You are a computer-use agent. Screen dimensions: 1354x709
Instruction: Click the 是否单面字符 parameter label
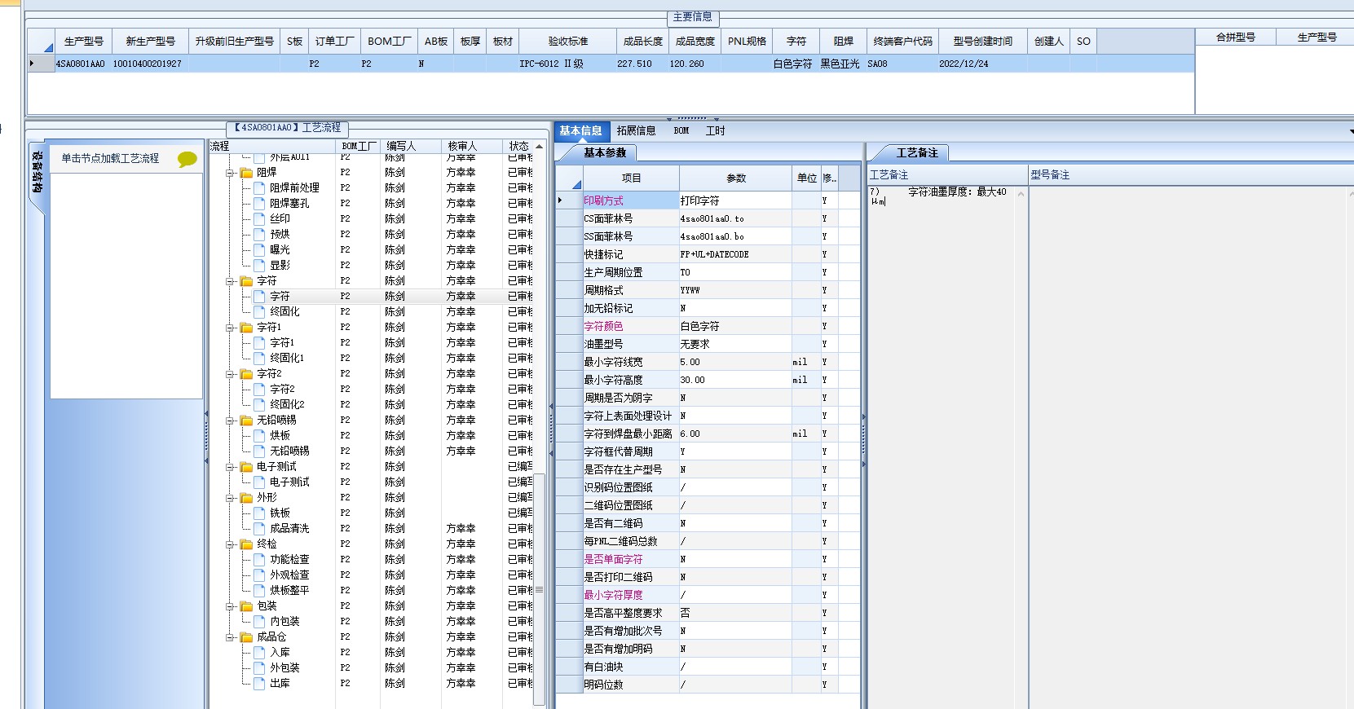(x=613, y=559)
